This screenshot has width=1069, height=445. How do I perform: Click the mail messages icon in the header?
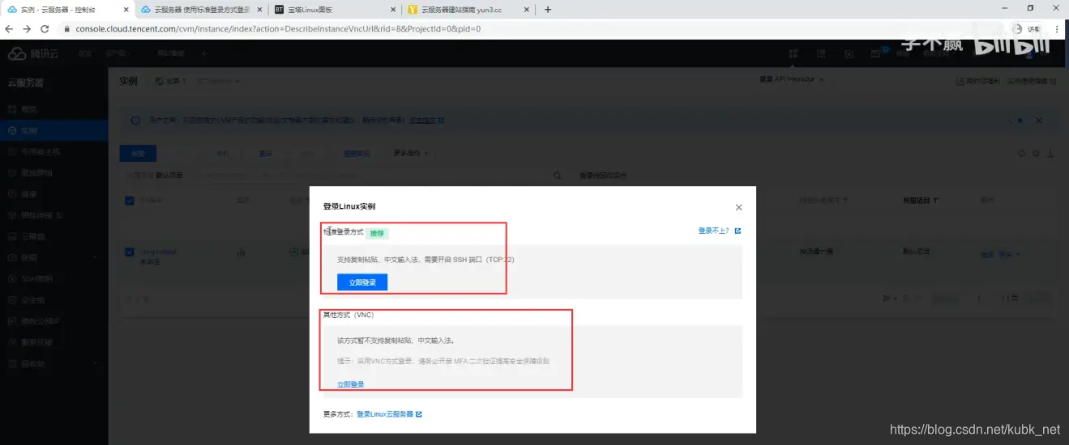pyautogui.click(x=876, y=53)
